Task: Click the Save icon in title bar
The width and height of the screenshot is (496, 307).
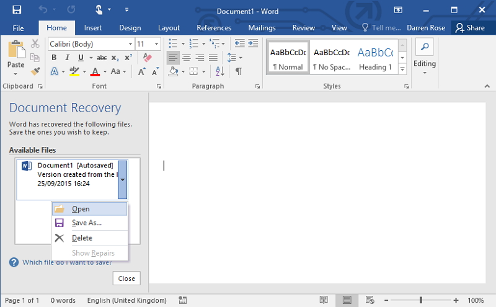Action: coord(17,11)
